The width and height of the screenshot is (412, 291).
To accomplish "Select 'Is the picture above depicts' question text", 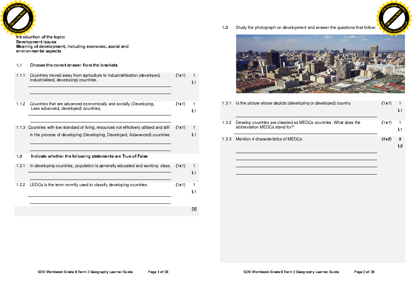I will click(x=293, y=103).
